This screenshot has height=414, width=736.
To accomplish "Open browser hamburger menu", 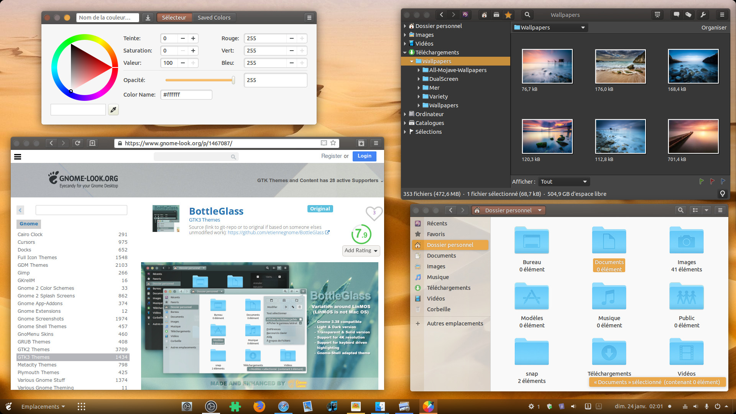I will coord(376,143).
